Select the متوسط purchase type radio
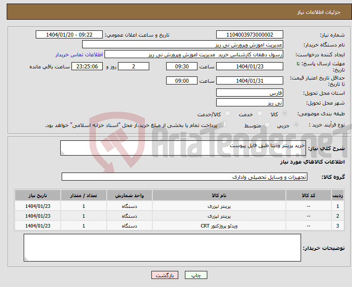Viewport: 352px width, 287px height. pyautogui.click(x=267, y=125)
